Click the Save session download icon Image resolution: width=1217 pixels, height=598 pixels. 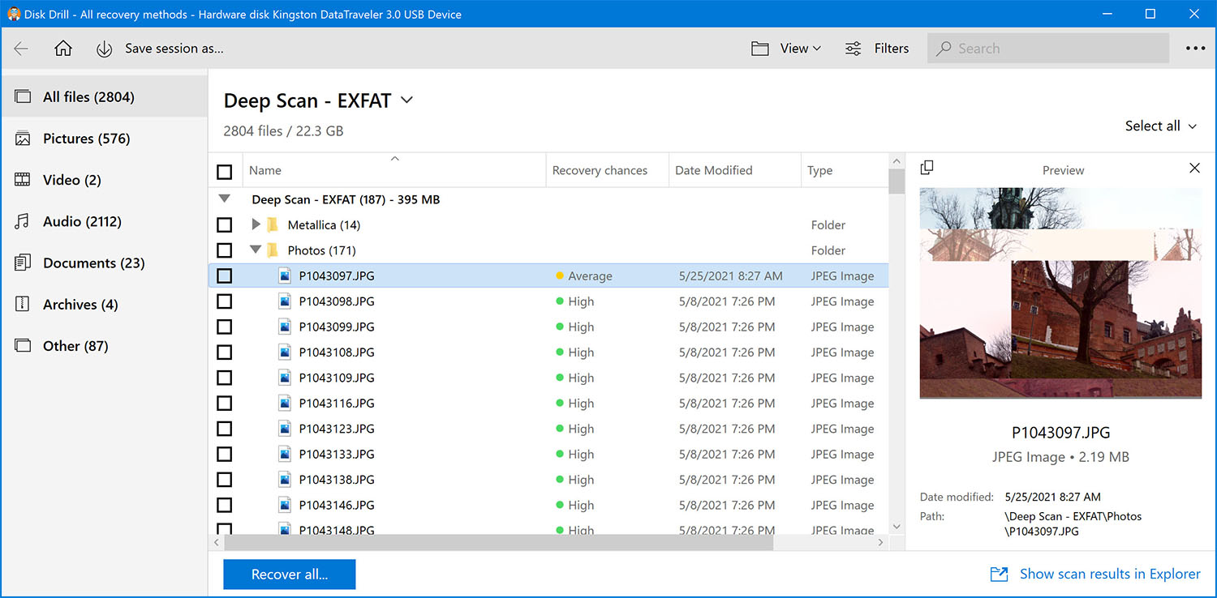click(x=104, y=49)
